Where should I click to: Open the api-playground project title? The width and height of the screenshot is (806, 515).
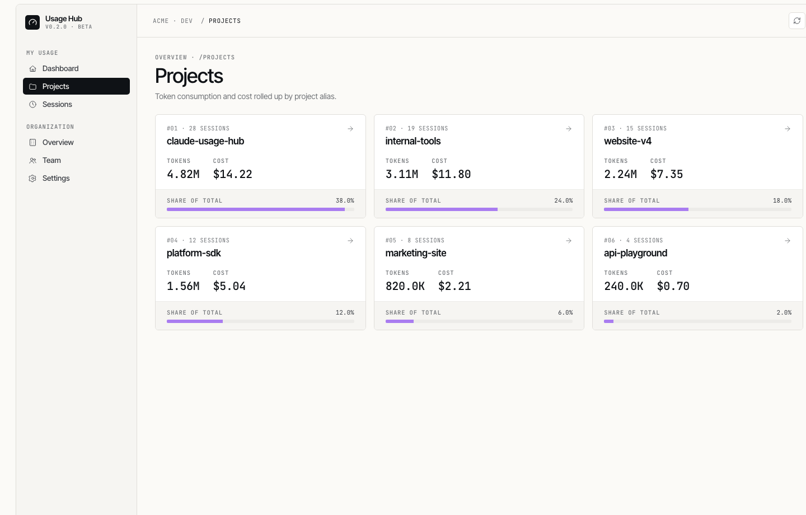[635, 253]
